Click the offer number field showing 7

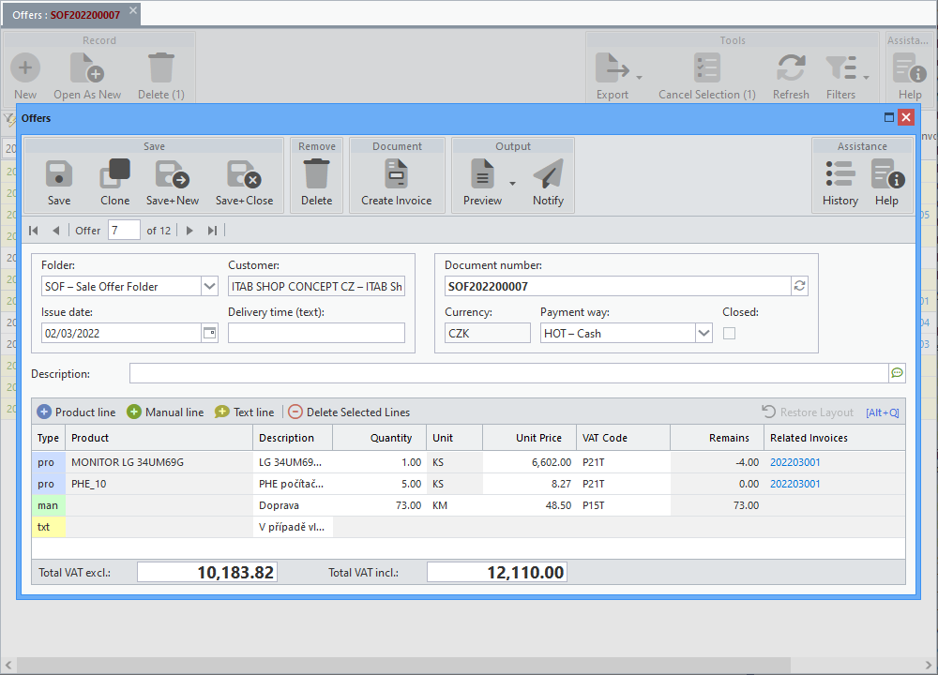pyautogui.click(x=124, y=231)
